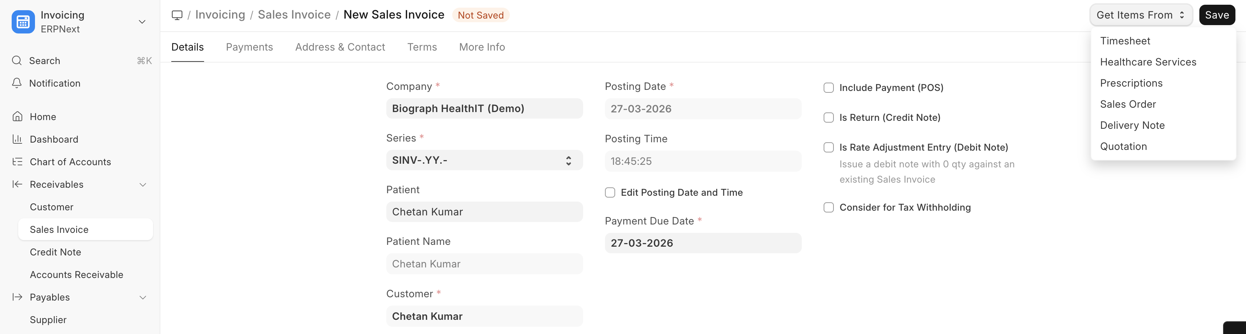Viewport: 1246px width, 334px height.
Task: Enable Edit Posting Date and Time
Action: [x=609, y=192]
